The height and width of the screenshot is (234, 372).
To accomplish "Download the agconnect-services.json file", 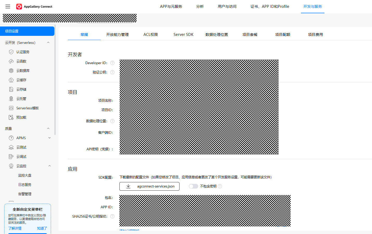I will 149,186.
